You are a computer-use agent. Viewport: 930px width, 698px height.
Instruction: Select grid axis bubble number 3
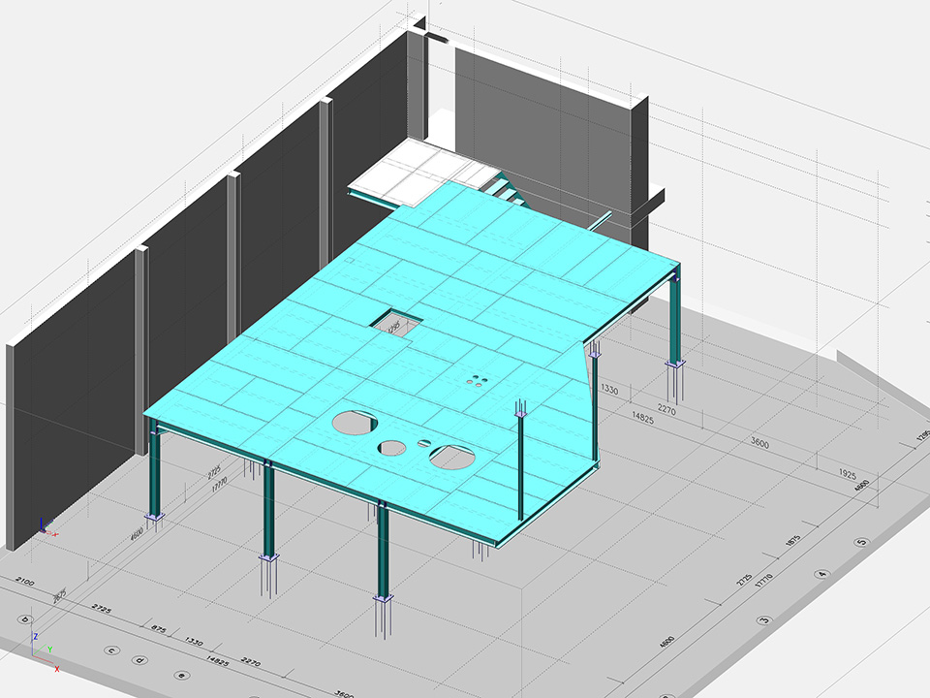point(763,620)
